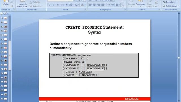
Task: Select slide 18 thumbnail
Action: [6, 56]
